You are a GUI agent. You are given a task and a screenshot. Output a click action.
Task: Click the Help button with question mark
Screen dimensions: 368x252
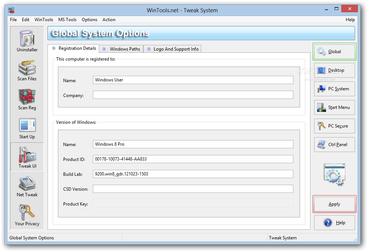click(x=335, y=223)
